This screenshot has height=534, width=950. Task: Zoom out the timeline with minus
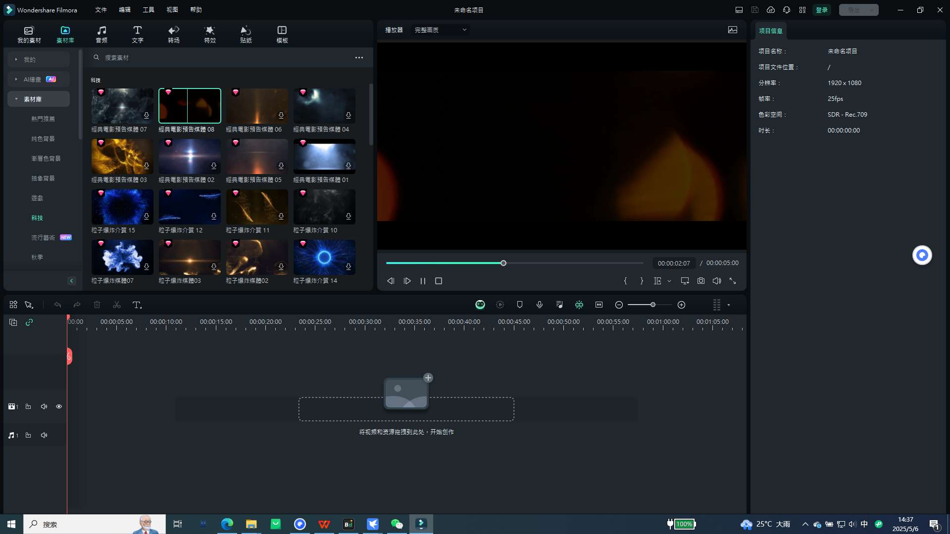click(x=619, y=305)
